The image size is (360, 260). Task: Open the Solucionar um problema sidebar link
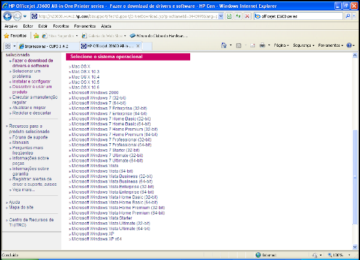tap(26, 74)
